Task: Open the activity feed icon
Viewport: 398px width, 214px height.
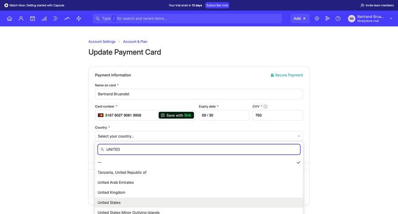Action: 327,19
